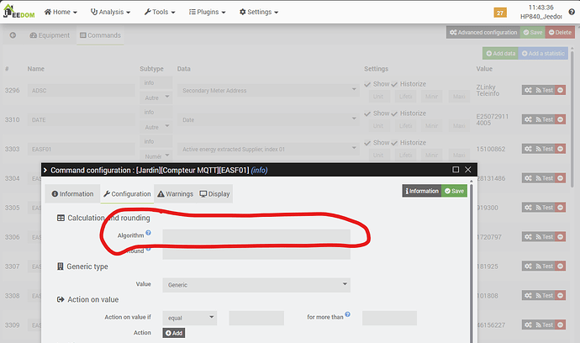
Task: Open gear settings for row 3305
Action: pos(528,207)
